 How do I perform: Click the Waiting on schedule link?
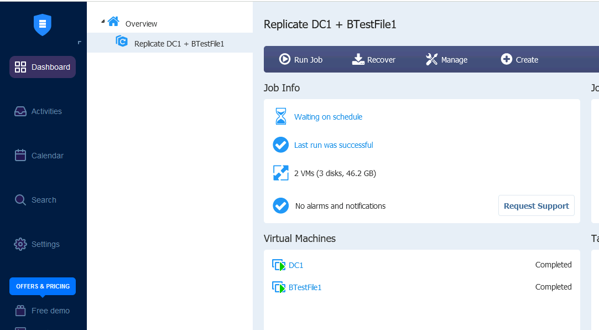328,117
